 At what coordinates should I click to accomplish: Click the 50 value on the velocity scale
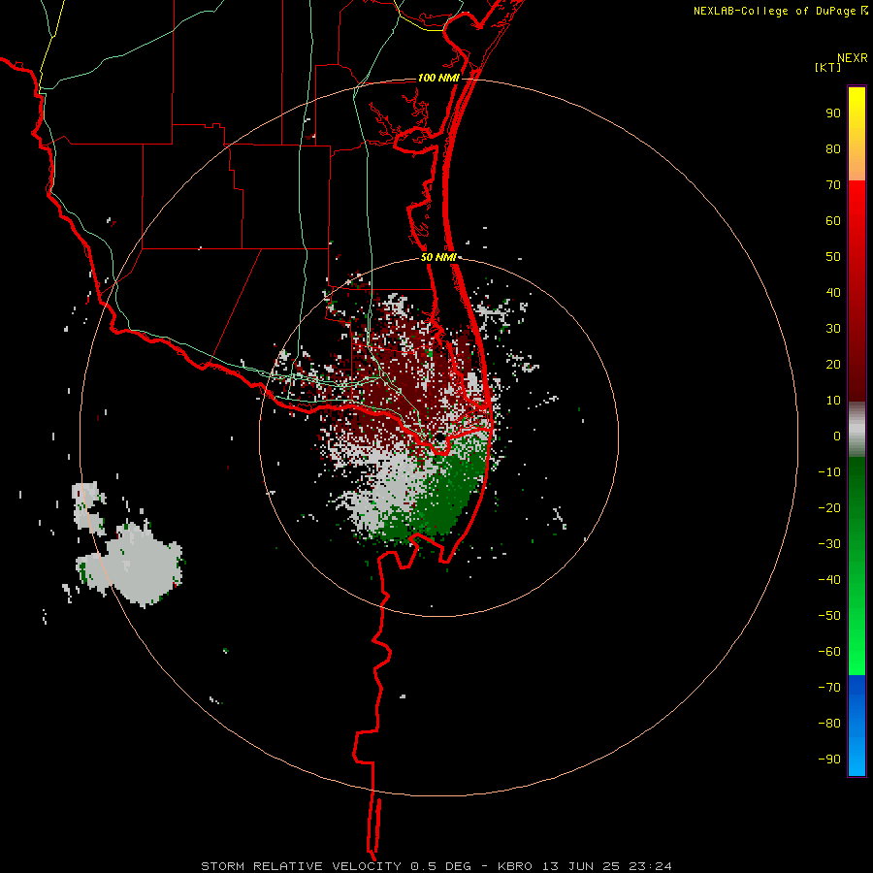point(833,257)
